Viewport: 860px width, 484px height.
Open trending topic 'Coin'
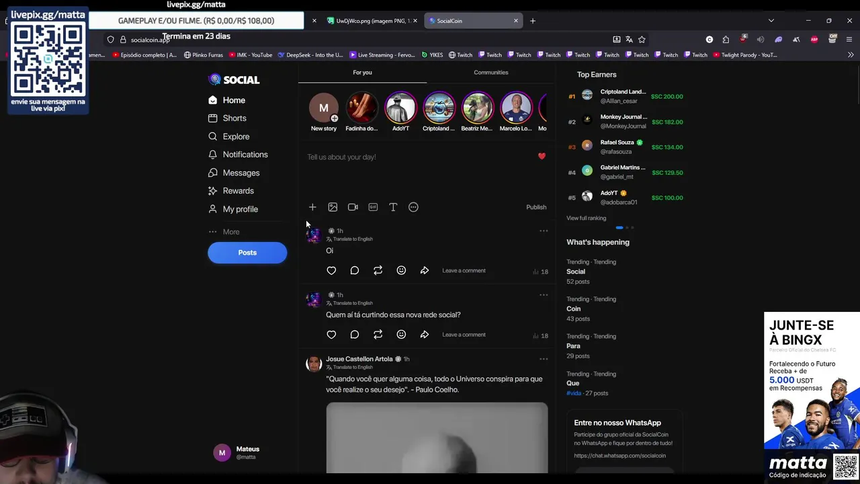pyautogui.click(x=573, y=309)
